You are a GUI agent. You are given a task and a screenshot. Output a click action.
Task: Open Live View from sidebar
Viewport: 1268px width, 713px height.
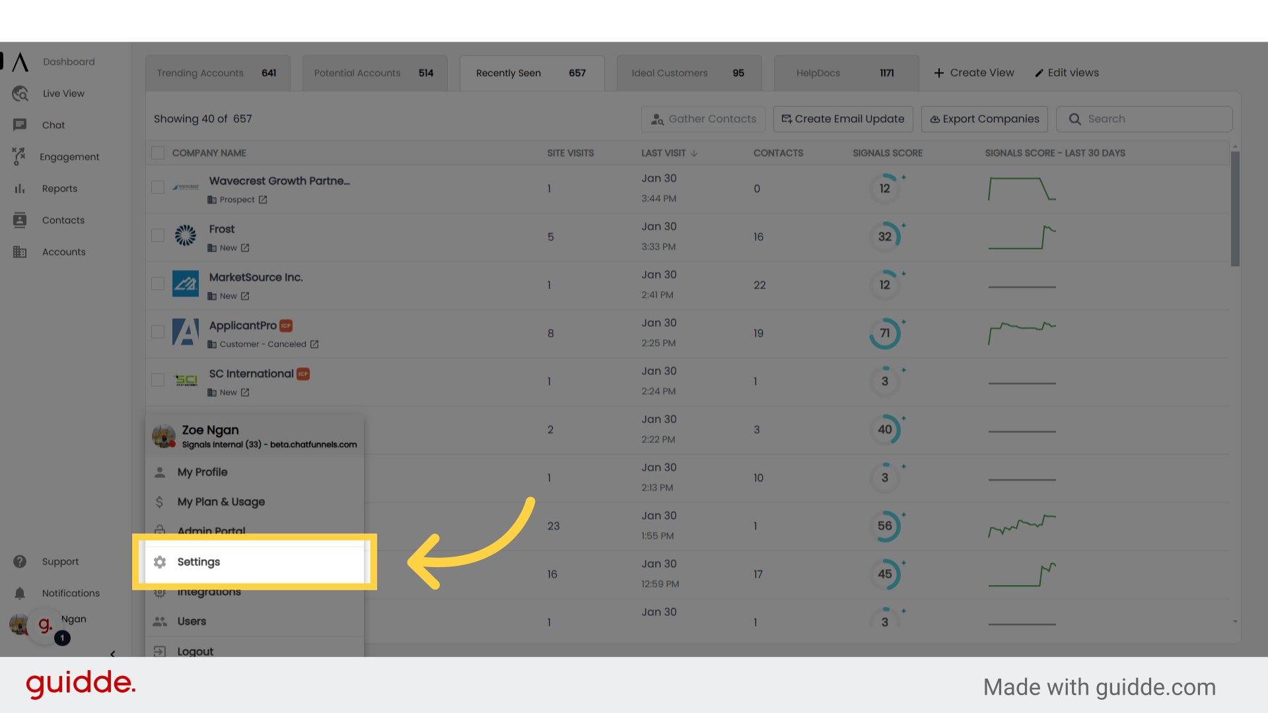(63, 94)
